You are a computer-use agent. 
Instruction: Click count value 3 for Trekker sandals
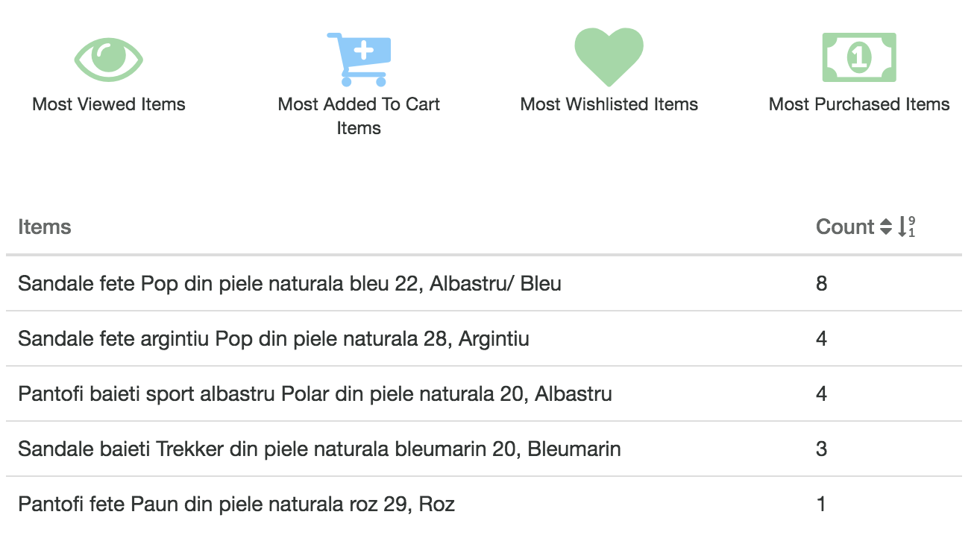(x=821, y=449)
